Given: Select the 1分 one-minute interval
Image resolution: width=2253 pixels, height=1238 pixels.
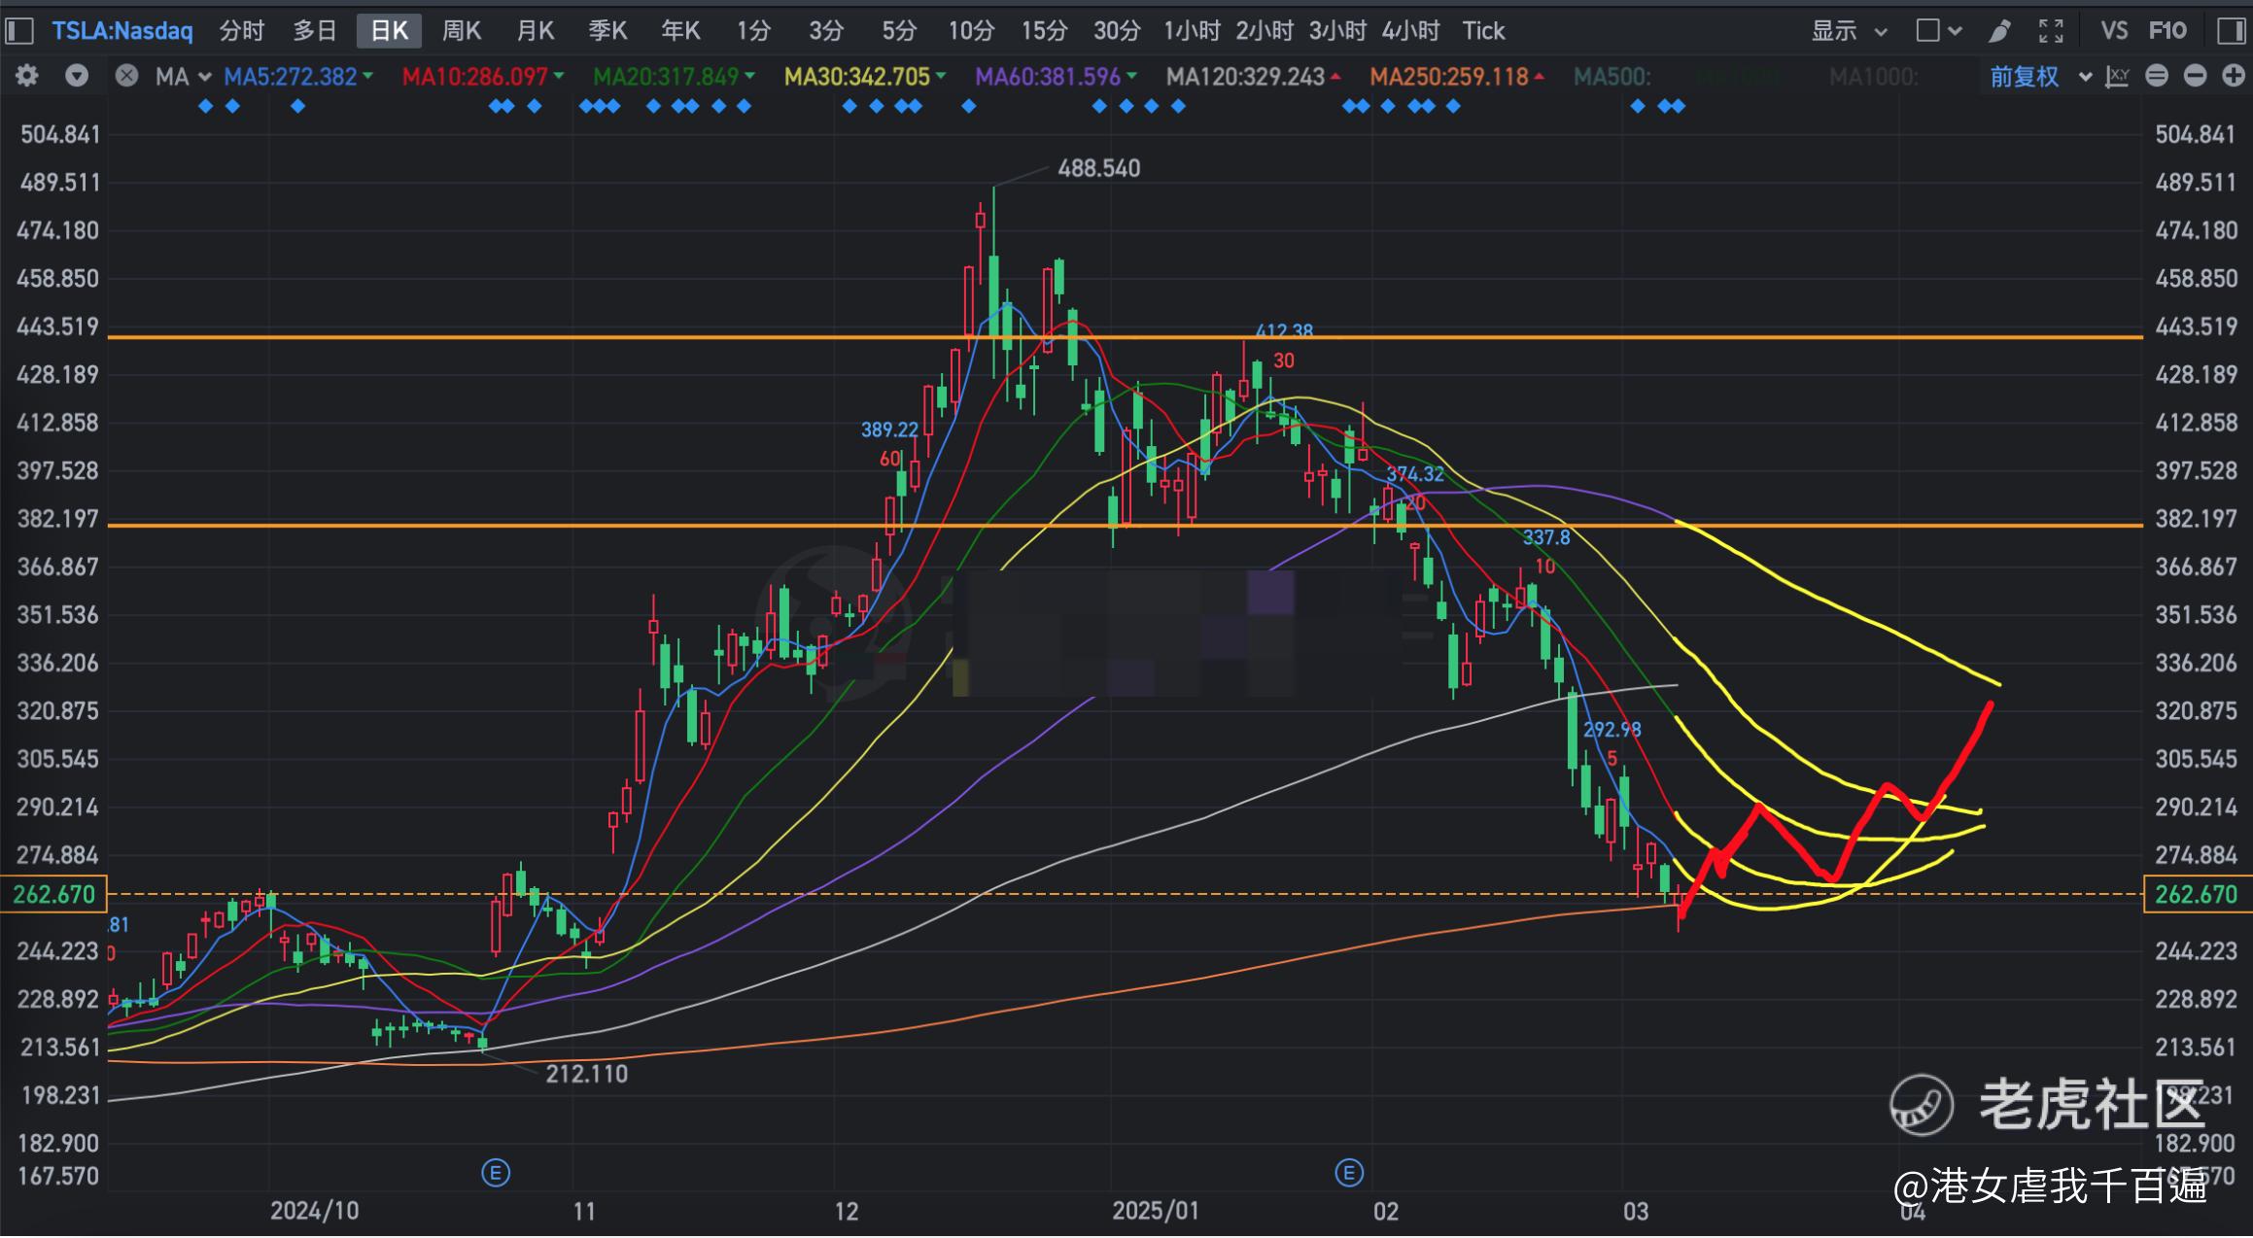Looking at the screenshot, I should (x=753, y=31).
